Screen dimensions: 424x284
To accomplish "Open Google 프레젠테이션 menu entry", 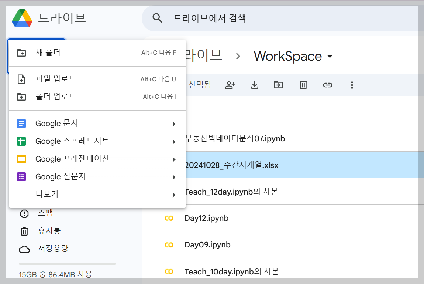I will pyautogui.click(x=97, y=159).
